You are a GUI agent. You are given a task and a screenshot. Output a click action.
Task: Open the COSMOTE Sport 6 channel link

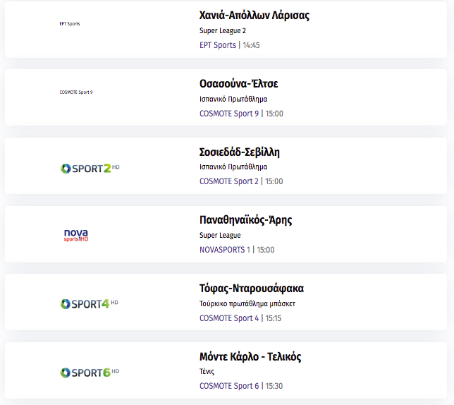point(229,386)
